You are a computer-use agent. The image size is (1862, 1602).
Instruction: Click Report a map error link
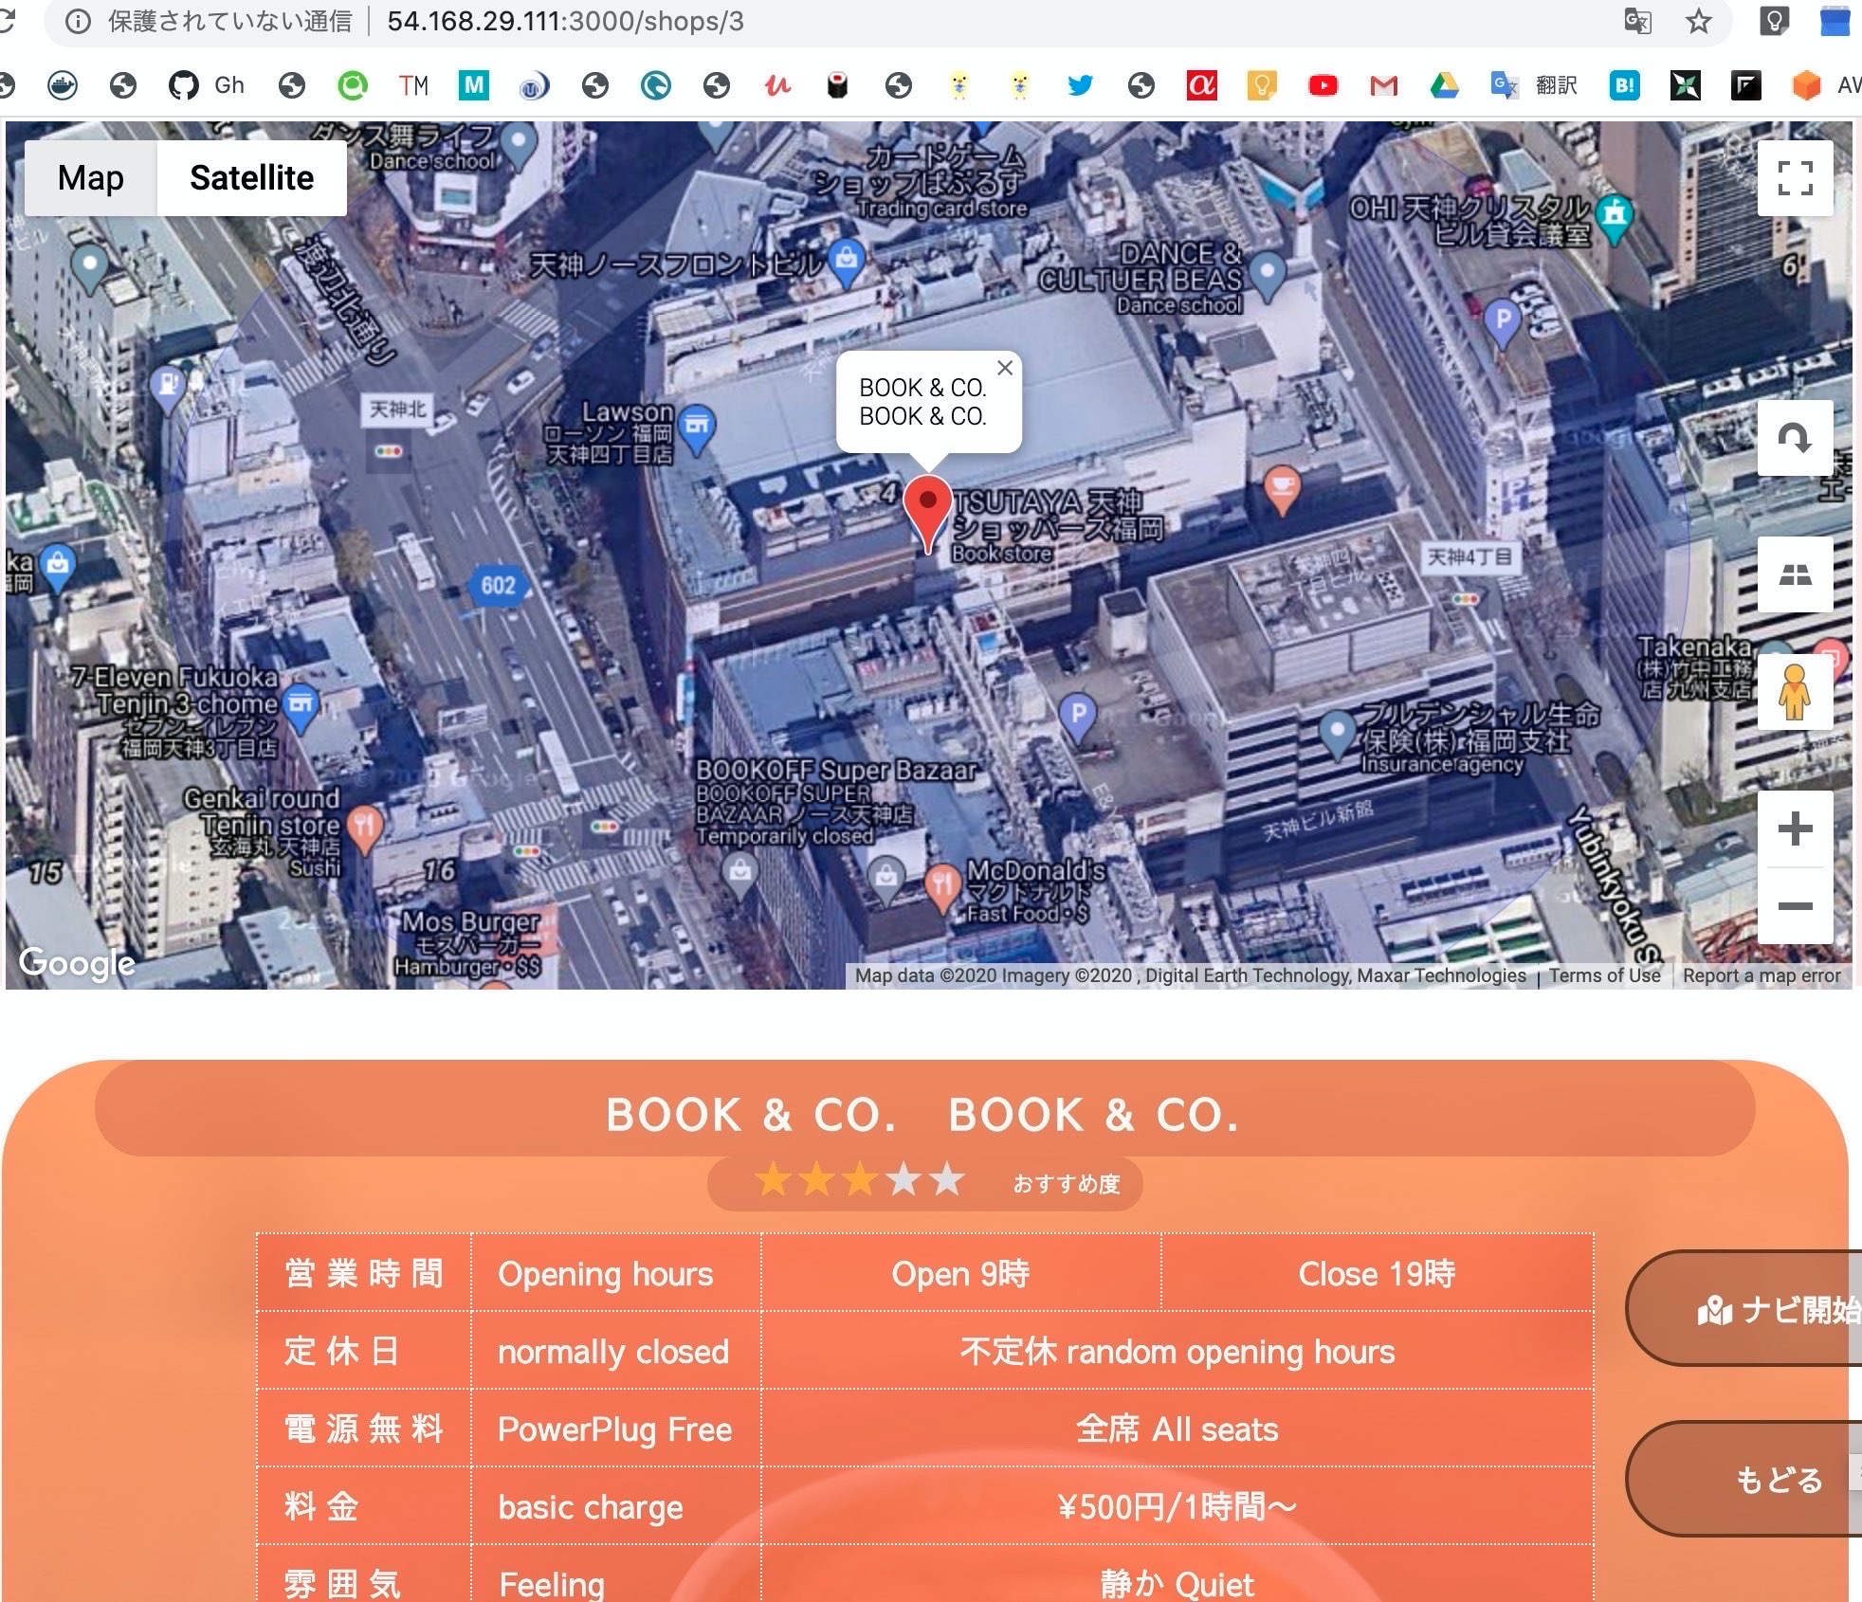[1761, 975]
